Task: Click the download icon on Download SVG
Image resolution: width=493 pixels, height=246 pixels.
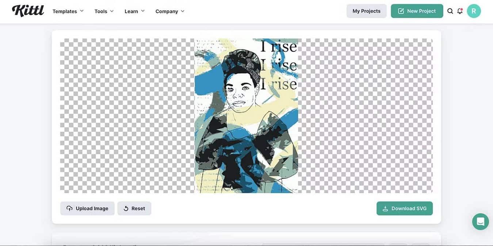Action: (385, 208)
